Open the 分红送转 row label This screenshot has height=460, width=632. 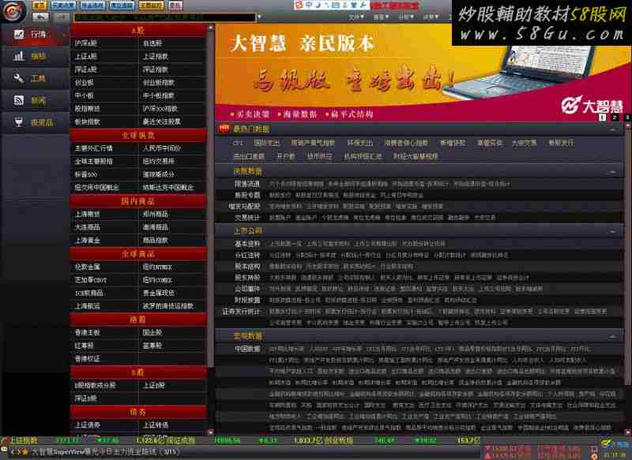[x=247, y=255]
